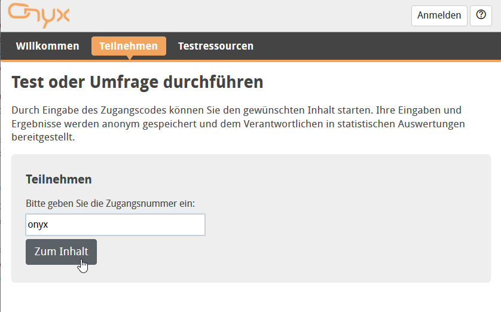Click the blank header area beside the logo

pos(239,16)
